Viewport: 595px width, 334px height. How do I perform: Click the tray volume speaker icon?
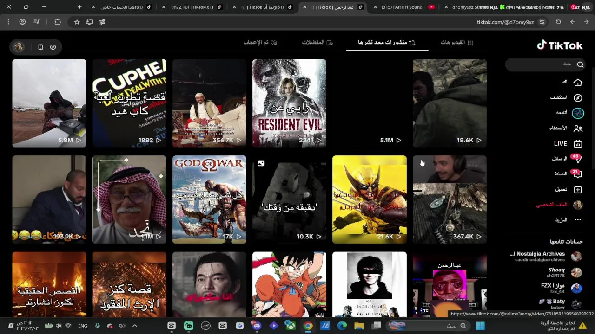[x=58, y=326]
